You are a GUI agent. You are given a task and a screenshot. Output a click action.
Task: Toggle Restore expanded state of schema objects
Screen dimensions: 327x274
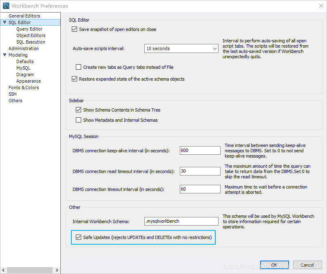click(75, 79)
